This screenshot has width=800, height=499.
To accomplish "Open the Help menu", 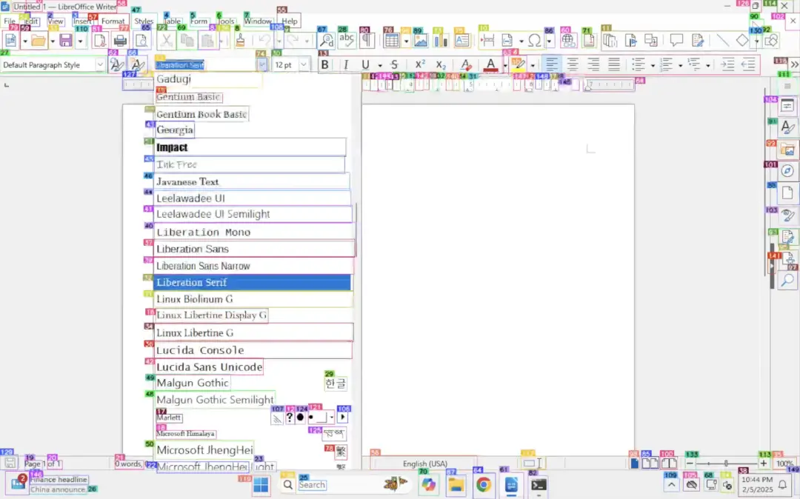I will coord(290,21).
